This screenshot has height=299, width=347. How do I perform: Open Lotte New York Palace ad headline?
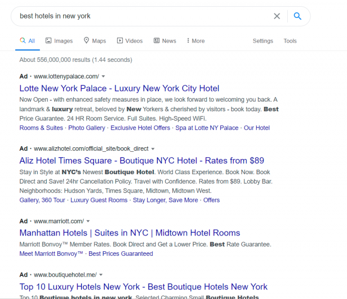tap(119, 88)
